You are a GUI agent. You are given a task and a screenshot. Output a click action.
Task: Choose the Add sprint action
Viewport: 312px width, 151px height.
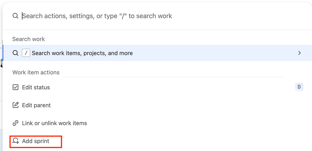pos(36,141)
